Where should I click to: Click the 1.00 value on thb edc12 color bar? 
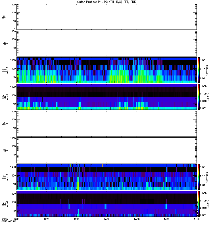click(203, 60)
